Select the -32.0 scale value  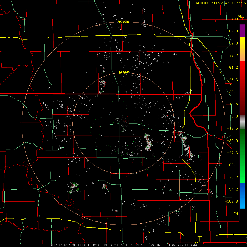[232, 141]
